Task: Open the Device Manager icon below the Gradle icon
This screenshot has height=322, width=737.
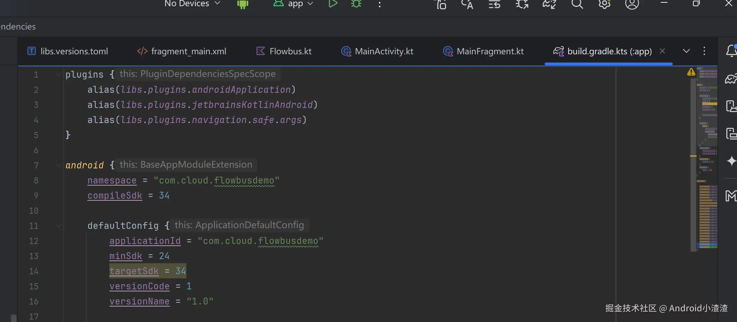Action: point(731,106)
